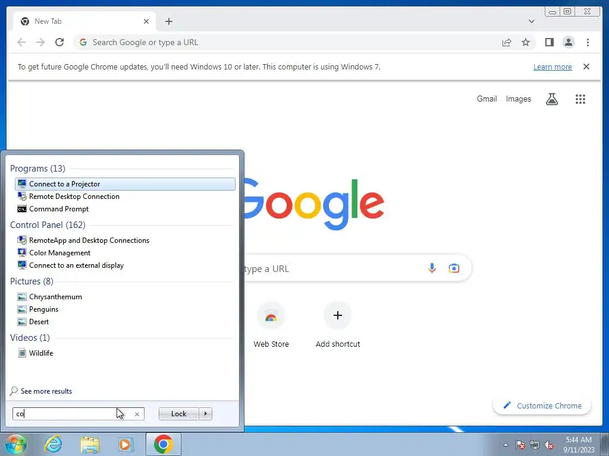609x456 pixels.
Task: Open Windows Explorer from the taskbar
Action: (90, 444)
